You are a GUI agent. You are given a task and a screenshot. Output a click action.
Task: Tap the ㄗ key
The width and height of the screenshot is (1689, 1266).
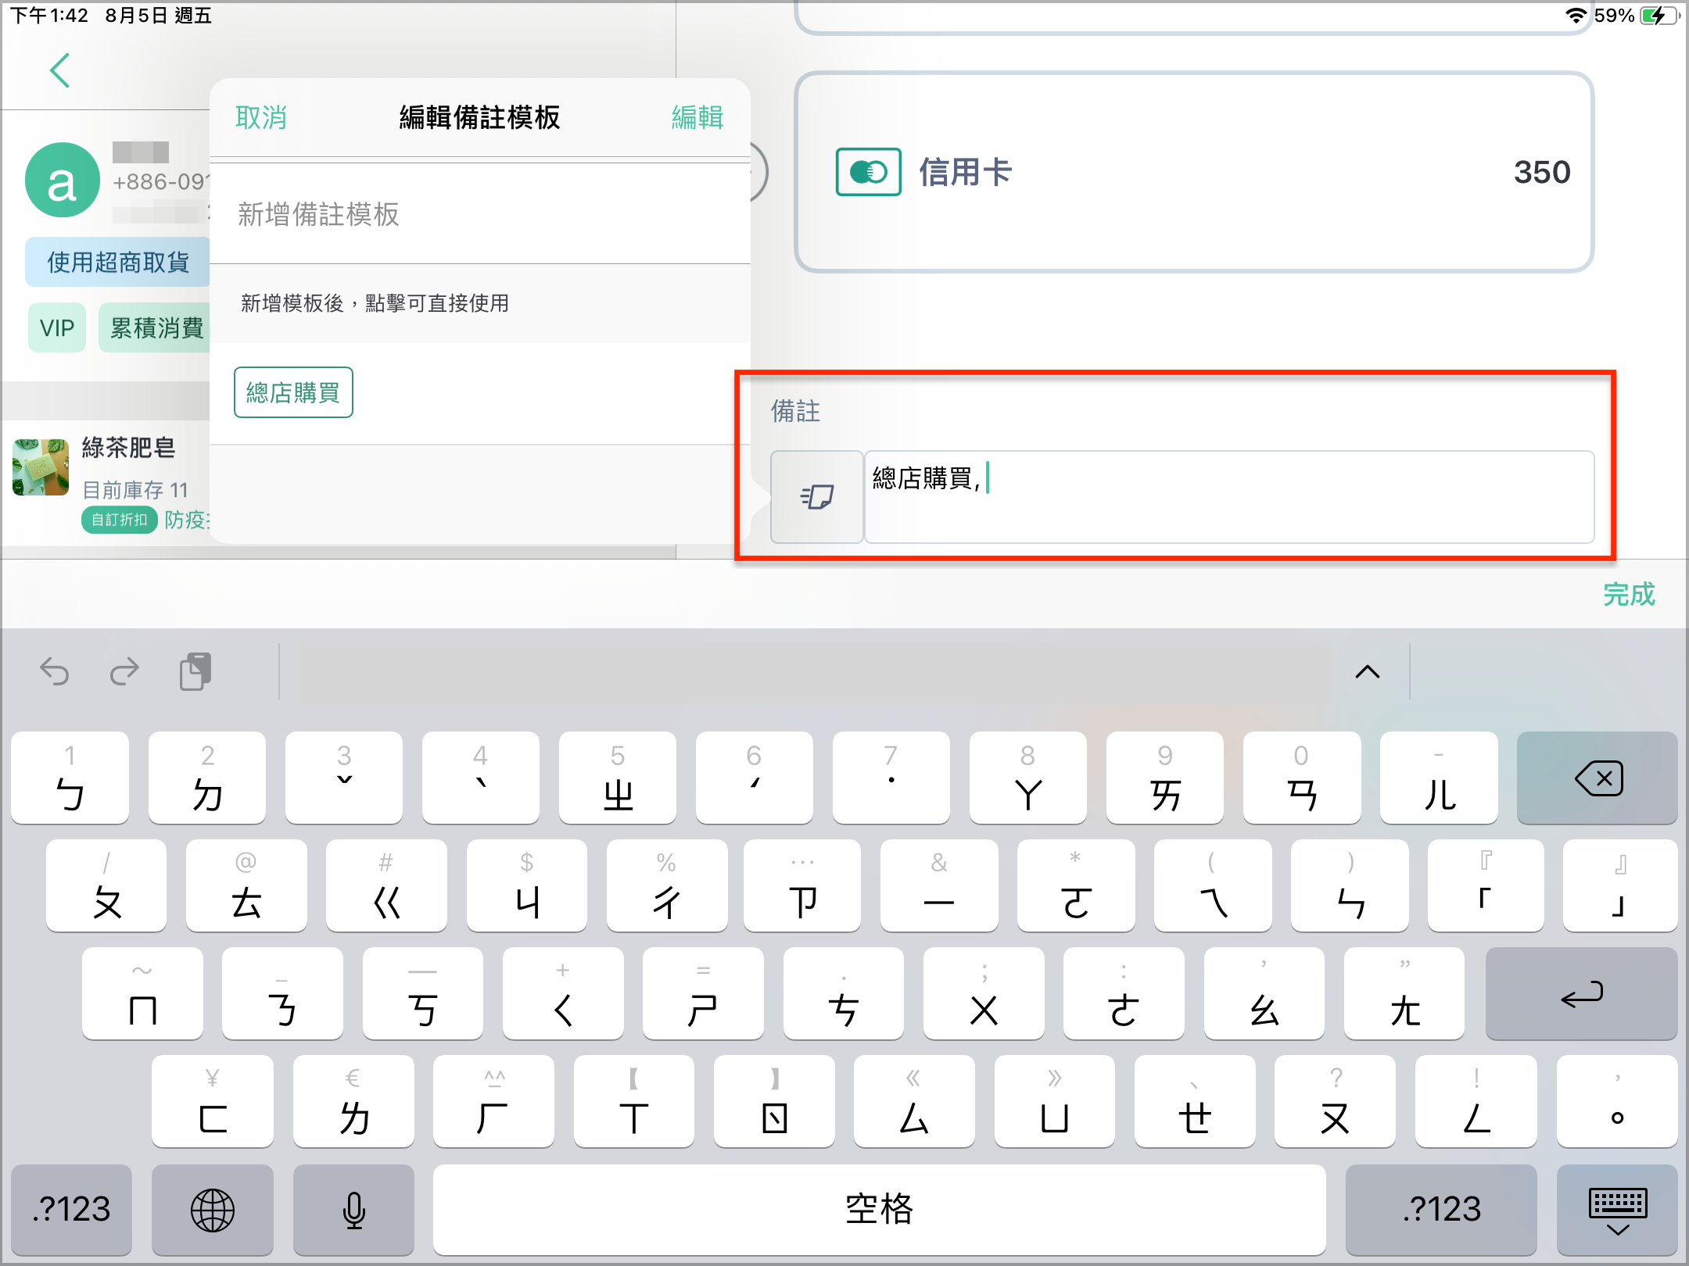pyautogui.click(x=802, y=885)
